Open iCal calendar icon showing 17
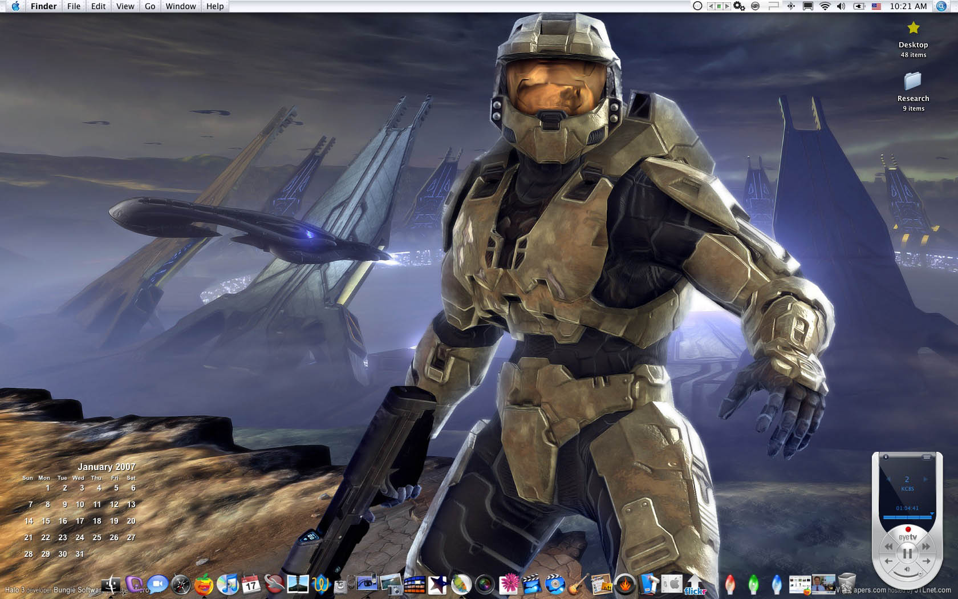958x599 pixels. click(x=251, y=584)
